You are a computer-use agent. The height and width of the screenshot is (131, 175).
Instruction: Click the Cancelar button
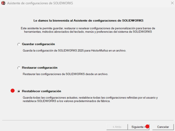coord(163,127)
